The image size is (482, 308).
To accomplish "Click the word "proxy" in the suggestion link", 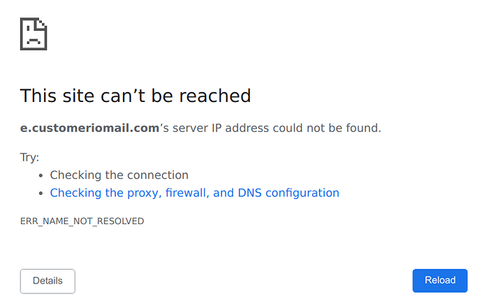I will pyautogui.click(x=145, y=193).
